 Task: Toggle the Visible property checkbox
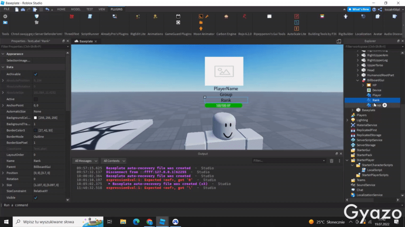click(x=36, y=198)
